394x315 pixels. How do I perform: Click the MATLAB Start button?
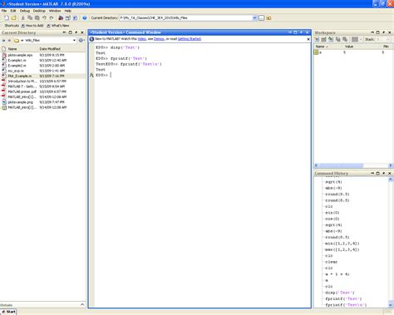point(8,312)
